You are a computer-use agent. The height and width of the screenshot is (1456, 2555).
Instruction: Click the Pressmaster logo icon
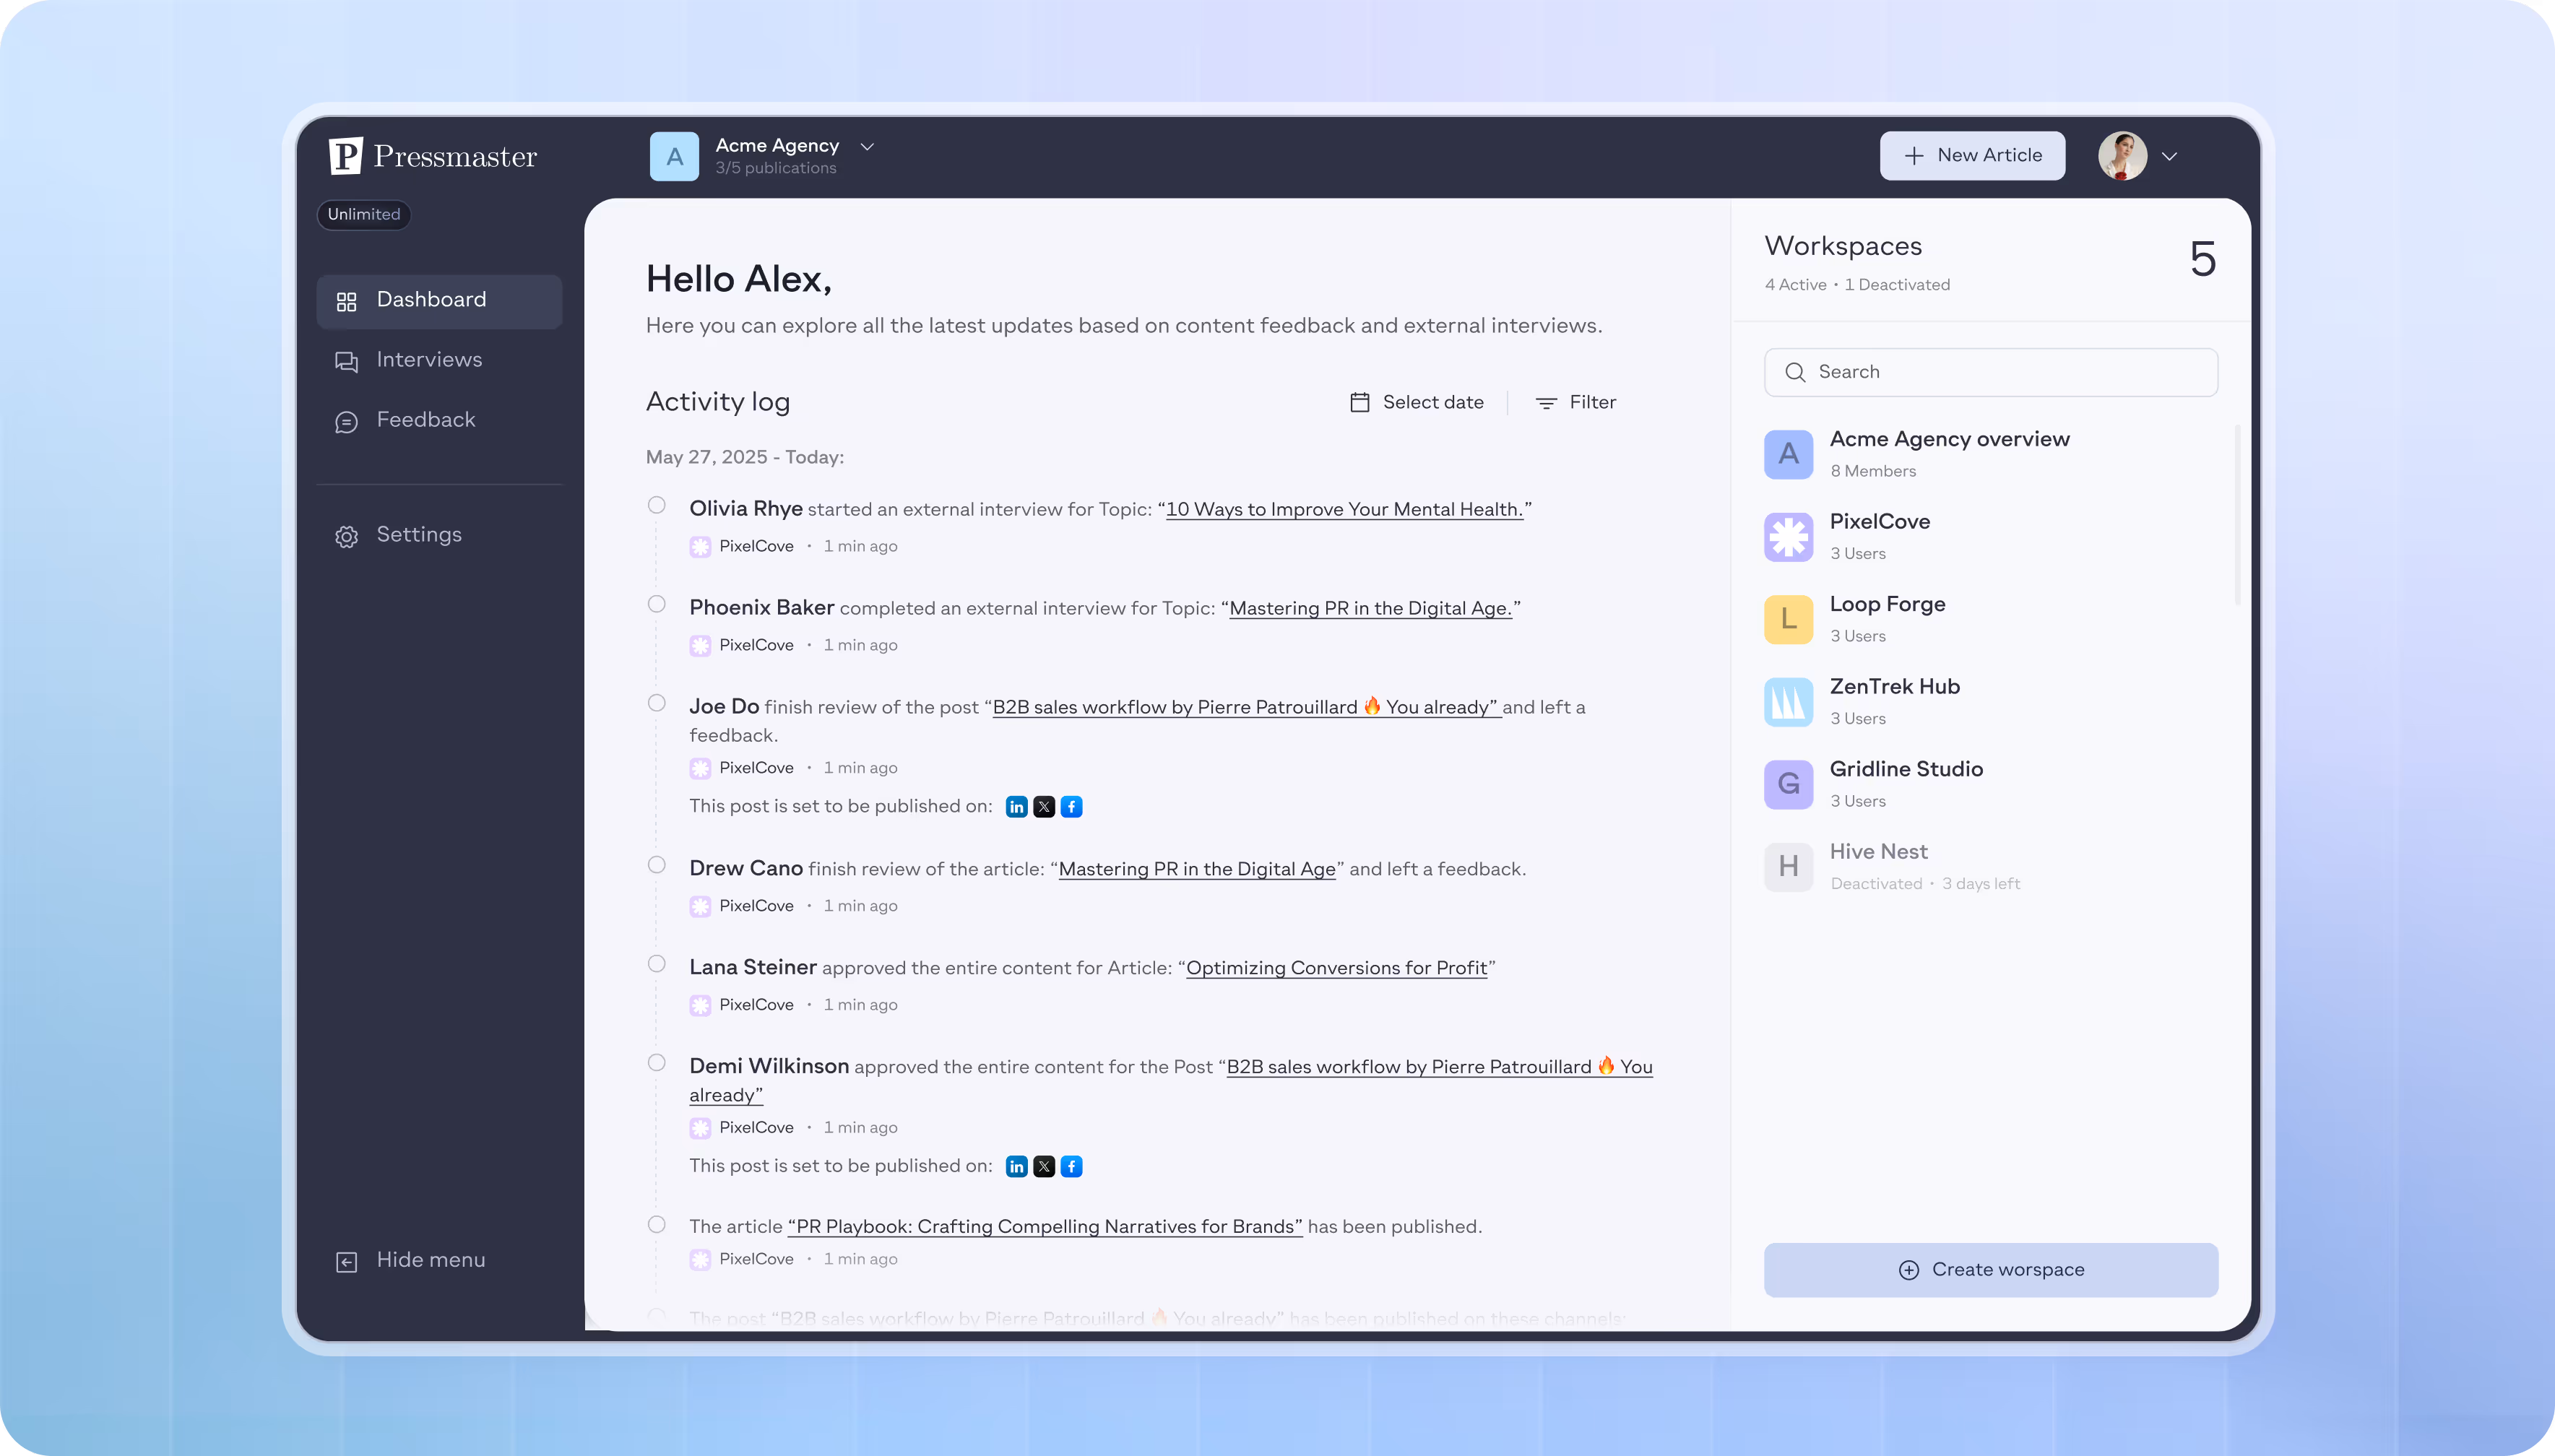click(x=345, y=156)
